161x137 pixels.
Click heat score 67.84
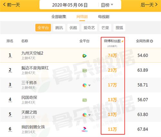point(143,129)
